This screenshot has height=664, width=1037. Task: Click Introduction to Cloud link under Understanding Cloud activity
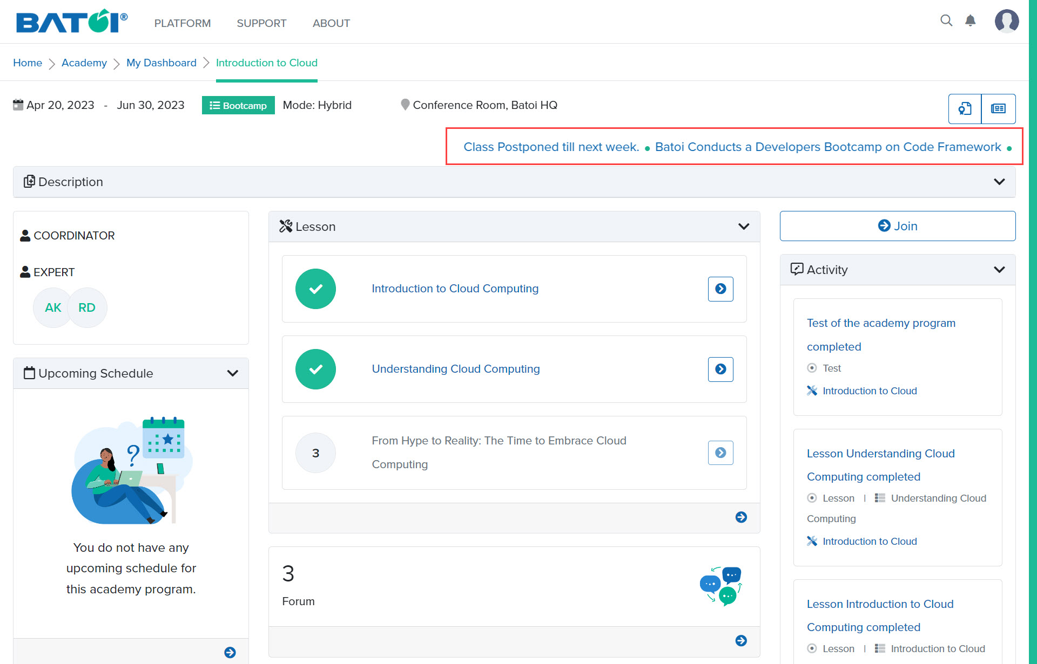point(870,541)
